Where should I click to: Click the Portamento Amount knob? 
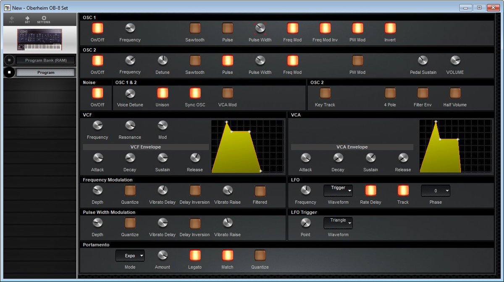(x=163, y=255)
